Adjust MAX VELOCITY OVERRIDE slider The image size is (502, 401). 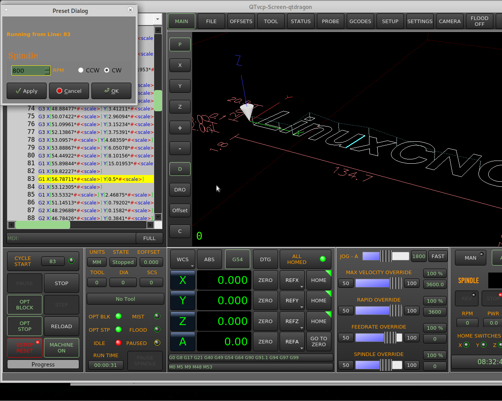[x=379, y=283]
